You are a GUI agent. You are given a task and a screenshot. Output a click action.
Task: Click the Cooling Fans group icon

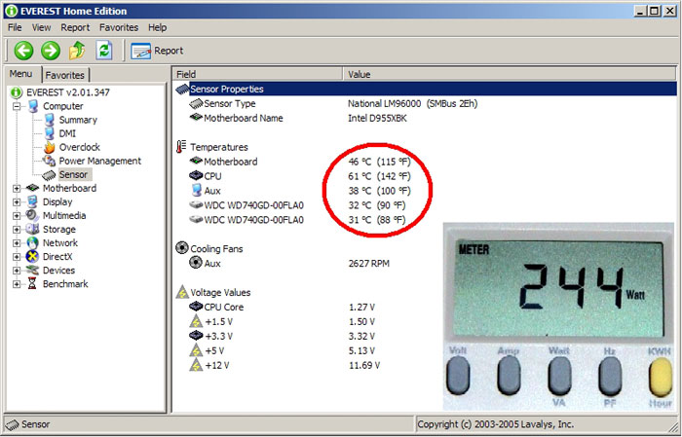click(x=182, y=248)
